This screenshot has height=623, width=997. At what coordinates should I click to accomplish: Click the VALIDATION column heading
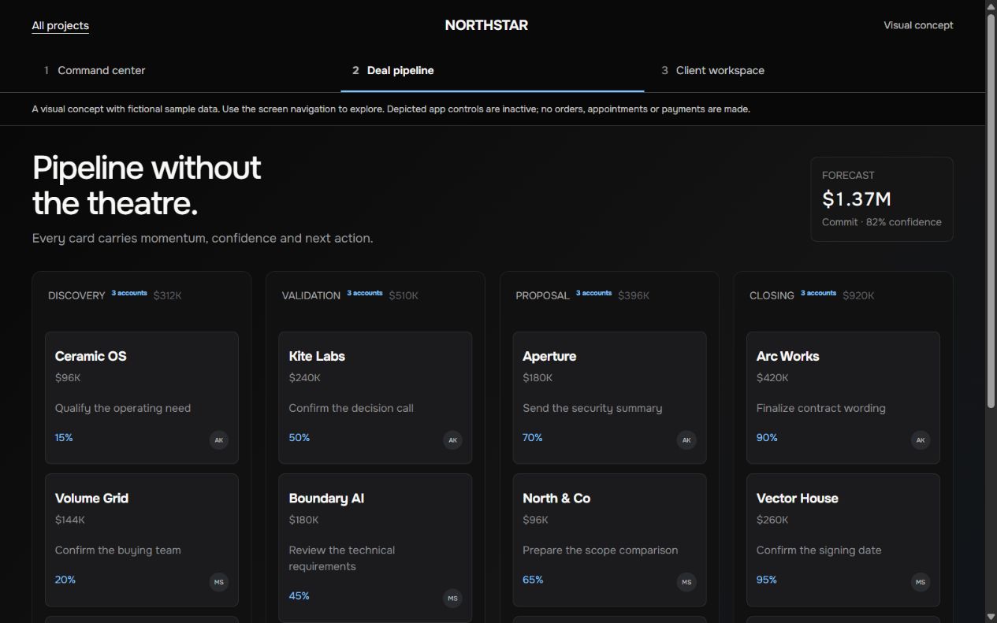tap(311, 295)
